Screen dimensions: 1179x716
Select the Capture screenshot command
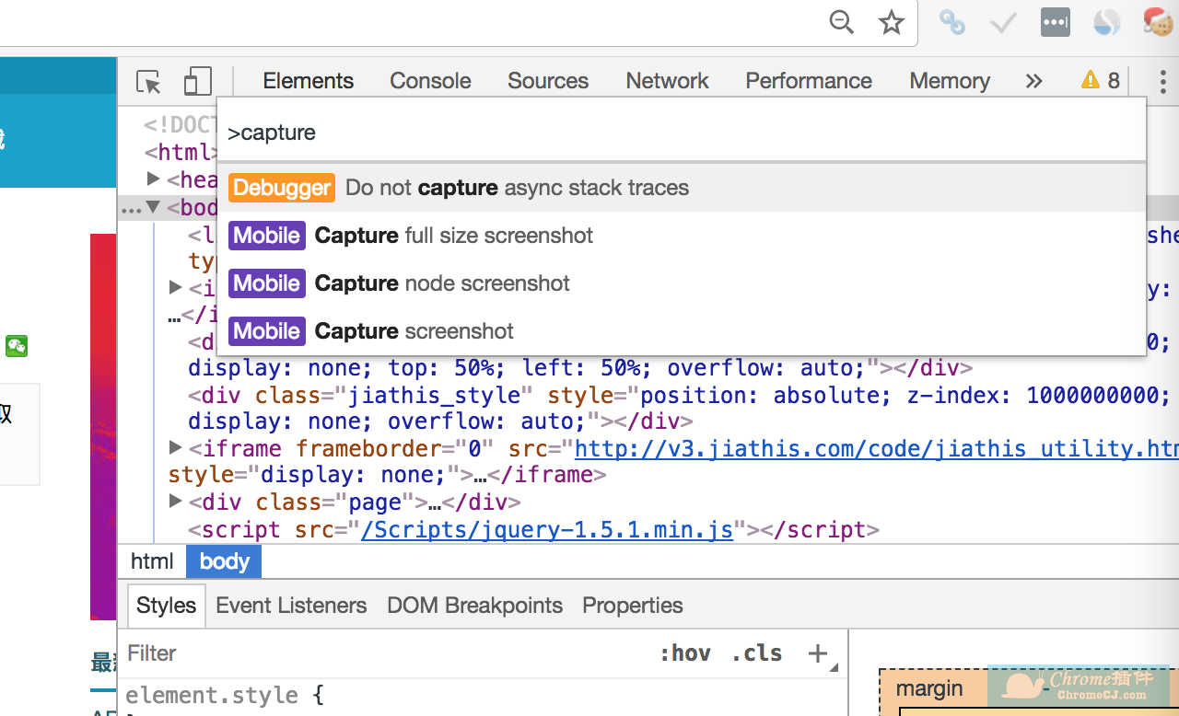(682, 331)
